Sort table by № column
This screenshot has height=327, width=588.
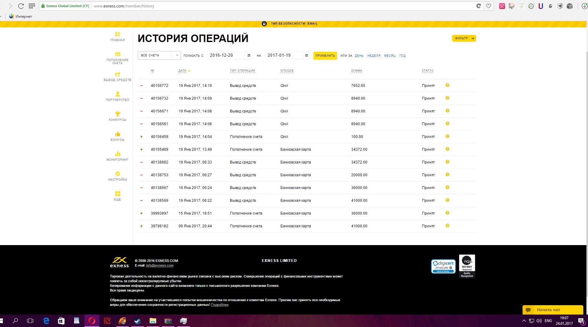tap(152, 71)
